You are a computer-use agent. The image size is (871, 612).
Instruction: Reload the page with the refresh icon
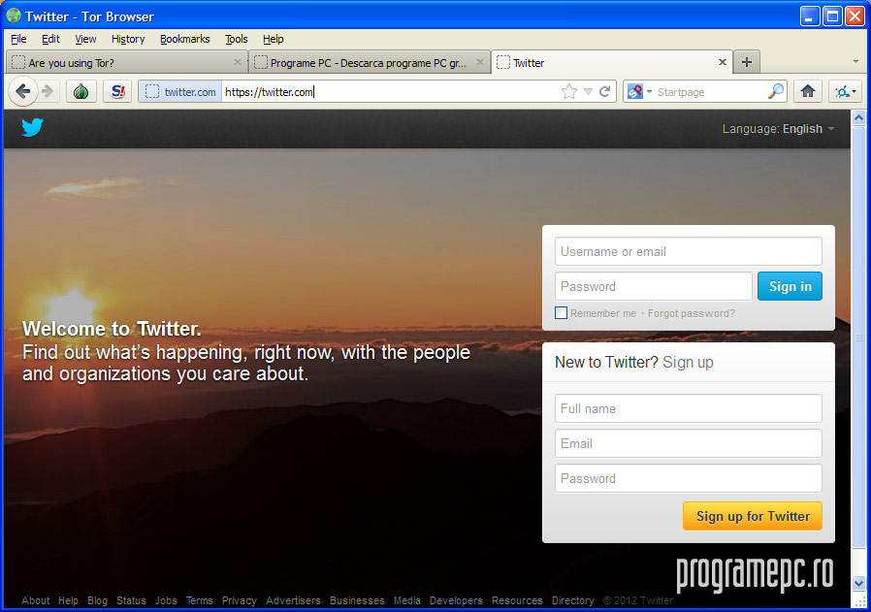[x=605, y=91]
